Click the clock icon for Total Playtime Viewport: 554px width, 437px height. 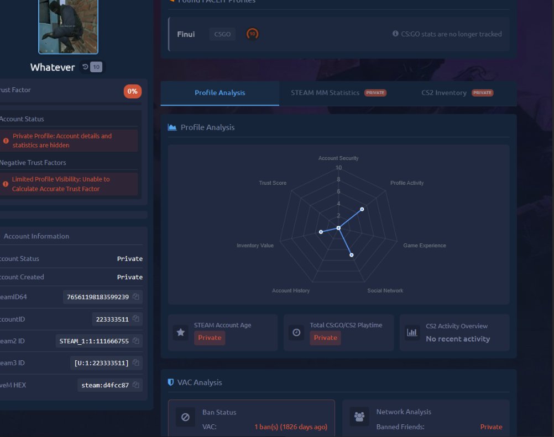pos(296,332)
